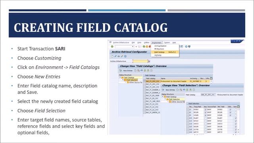254x143 pixels.
Task: Click the Field Catalog input showing SAP_FI_DOC_001
Action: click(208, 95)
